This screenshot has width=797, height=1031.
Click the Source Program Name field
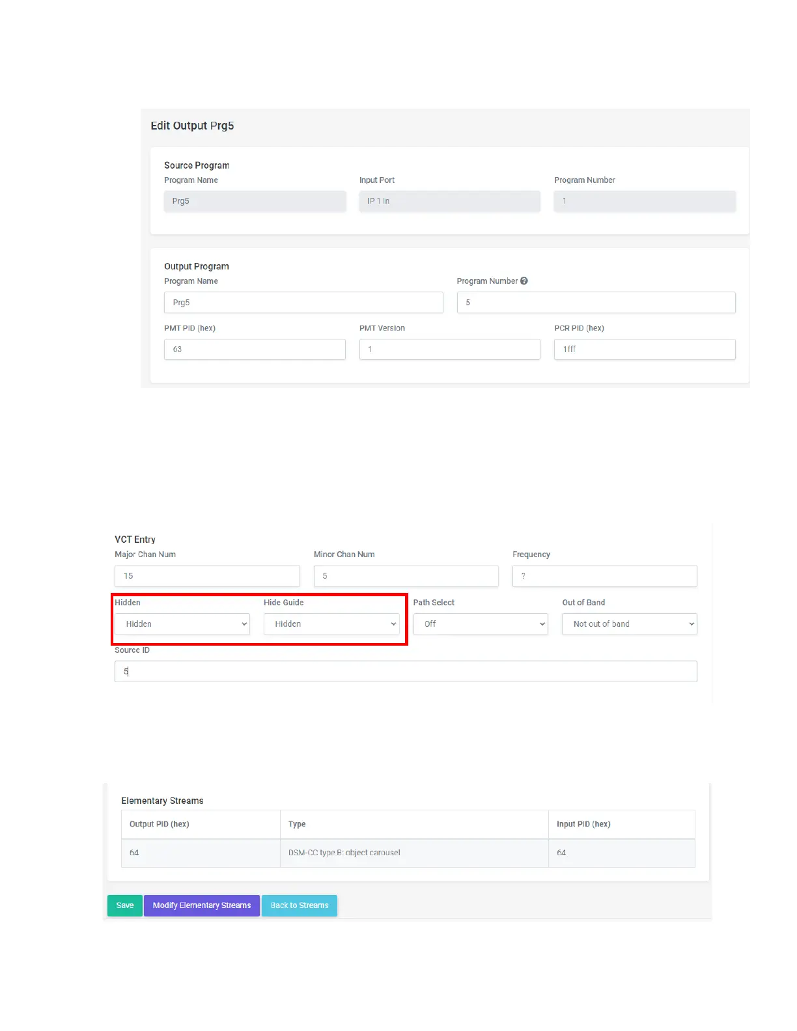[255, 201]
